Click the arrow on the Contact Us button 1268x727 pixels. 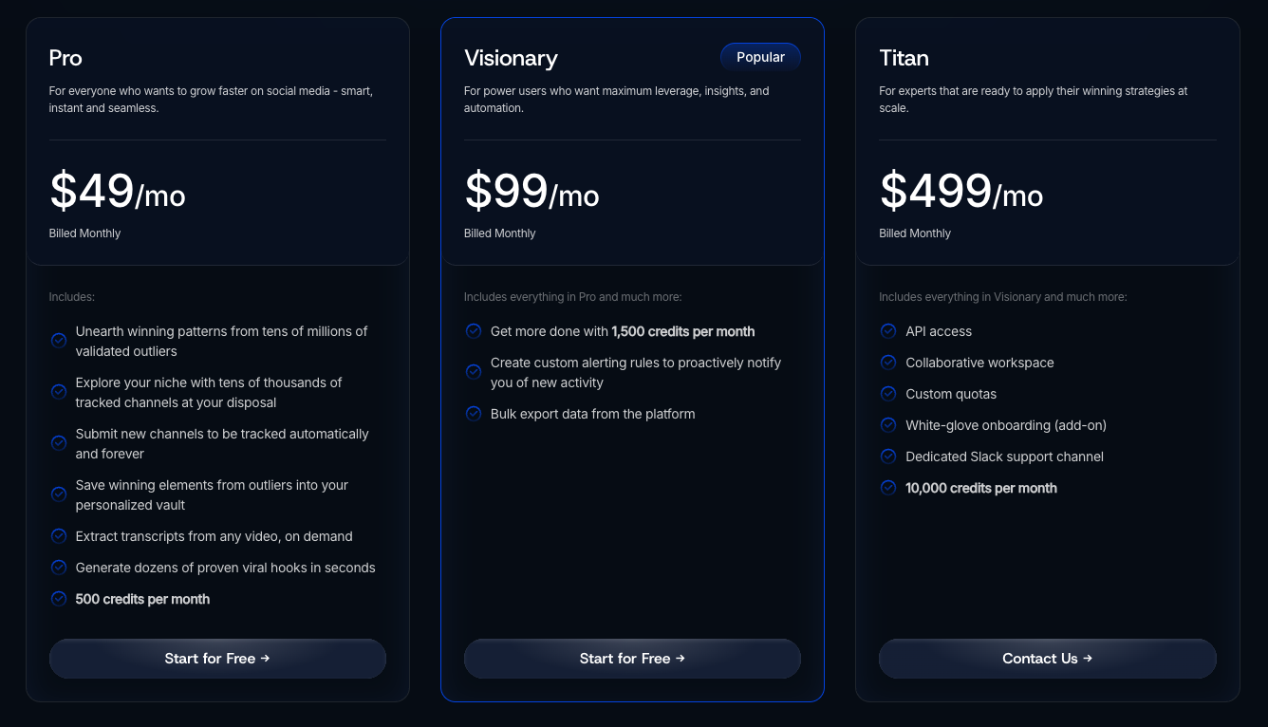pyautogui.click(x=1088, y=659)
